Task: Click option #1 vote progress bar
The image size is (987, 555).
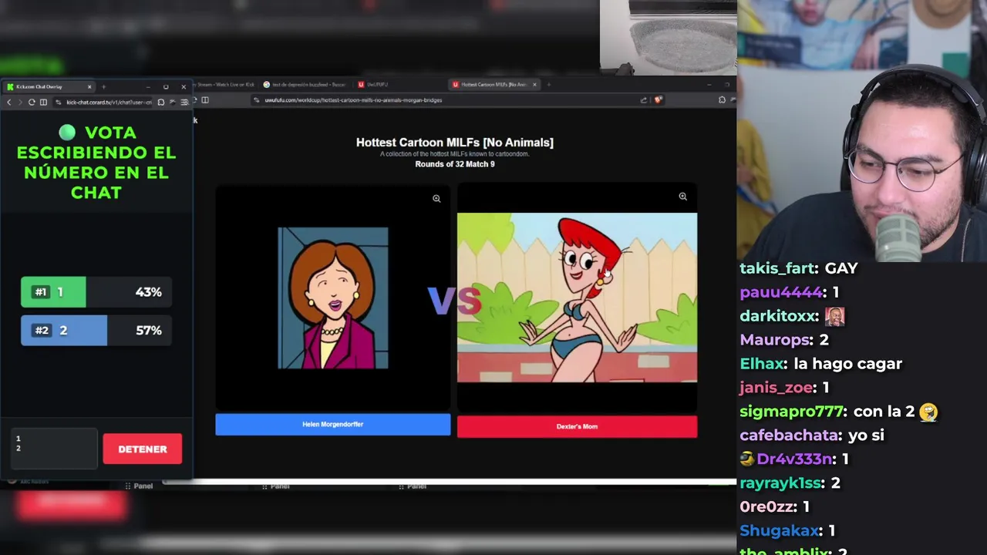Action: click(x=96, y=292)
